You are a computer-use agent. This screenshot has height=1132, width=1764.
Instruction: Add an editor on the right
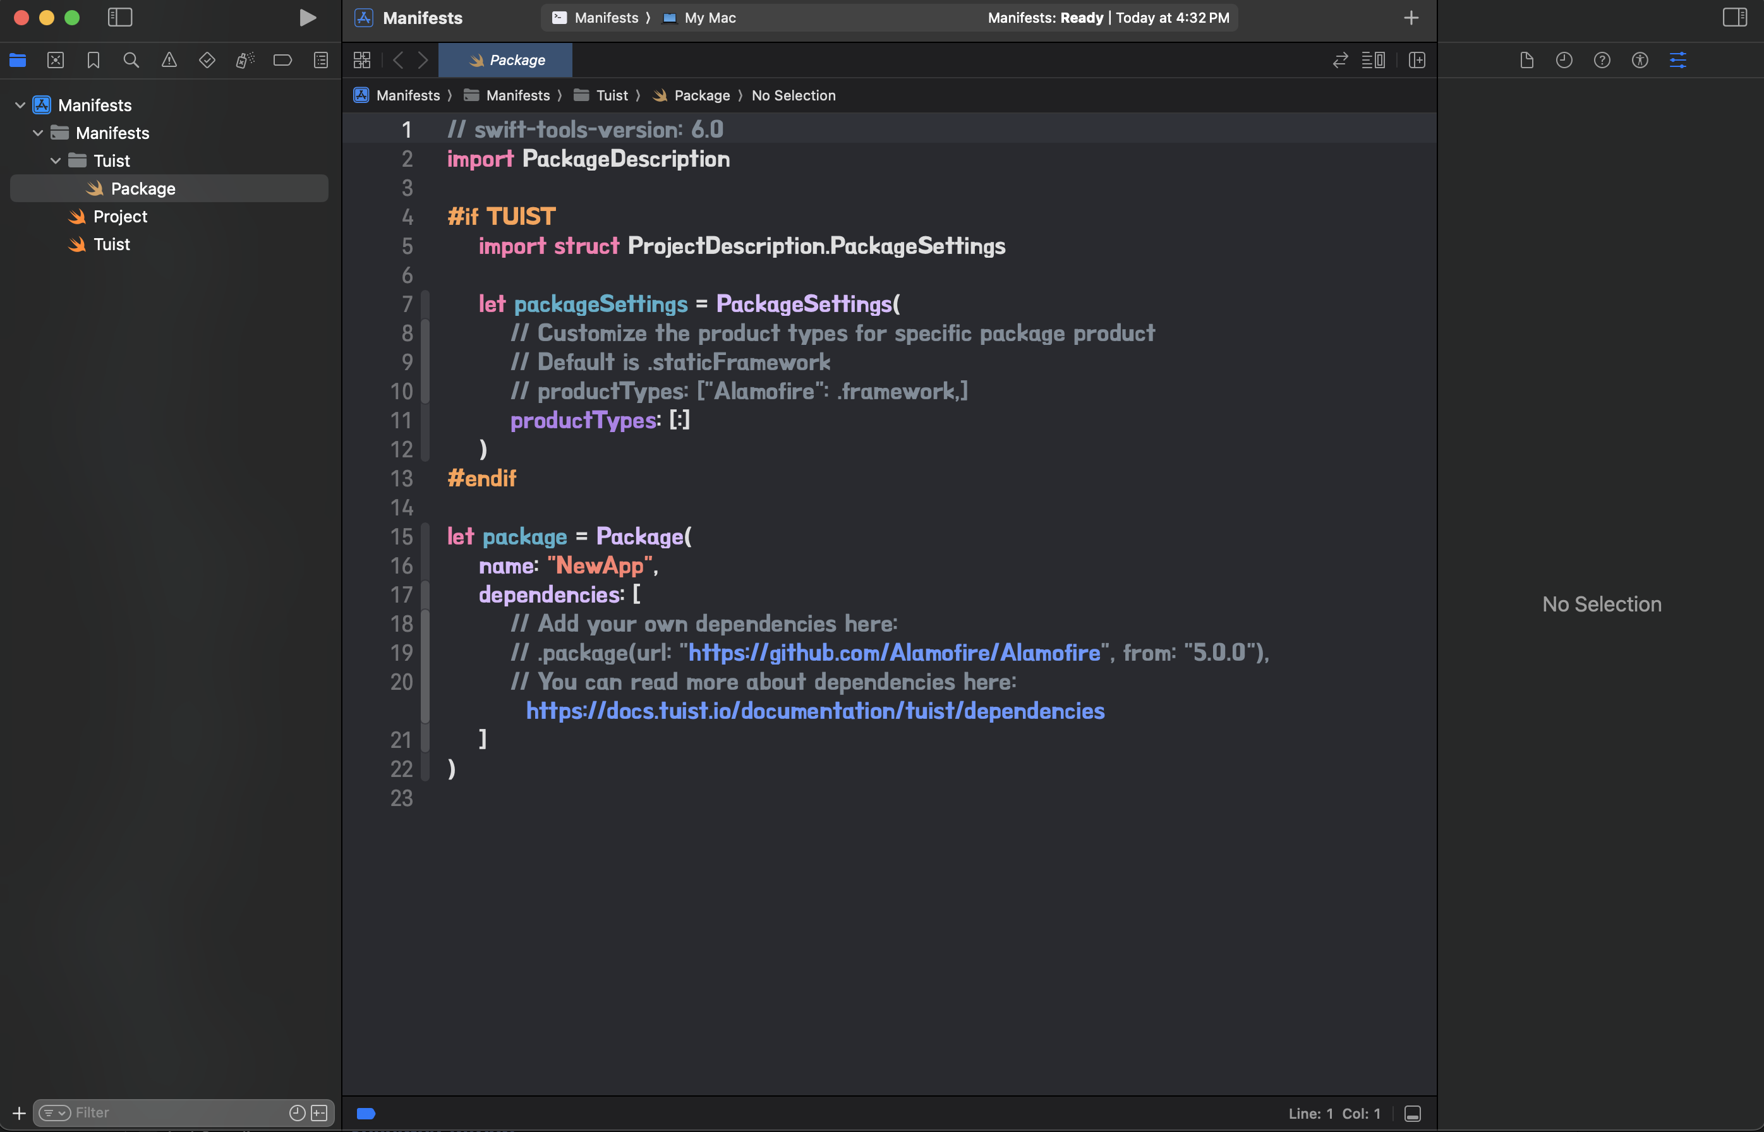[1417, 60]
